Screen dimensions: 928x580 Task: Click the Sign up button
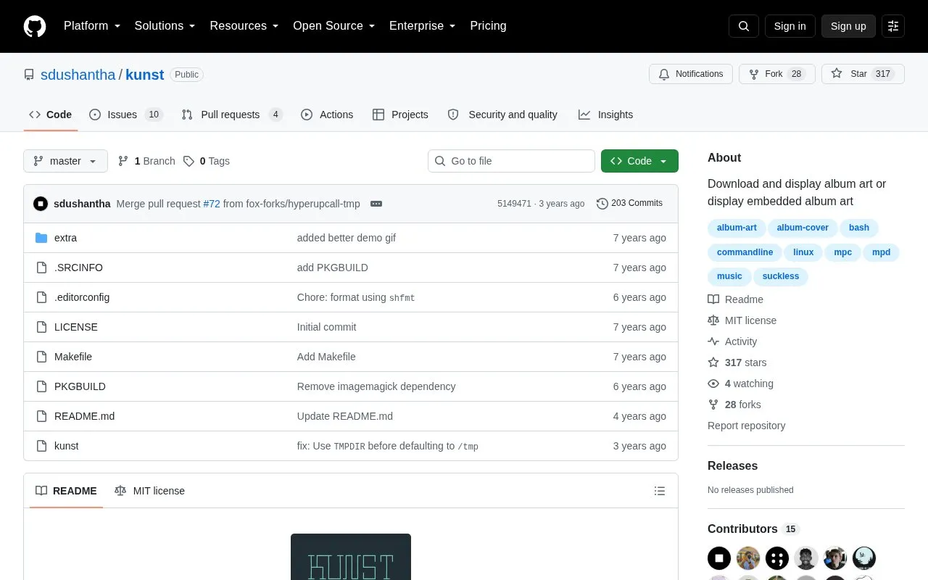pos(848,26)
